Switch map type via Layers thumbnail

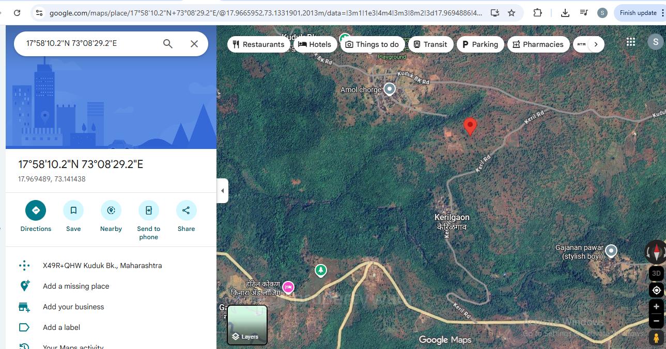pos(247,325)
